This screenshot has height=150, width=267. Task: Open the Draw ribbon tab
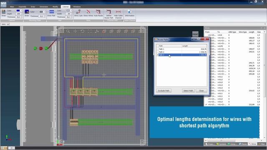[x=33, y=7]
